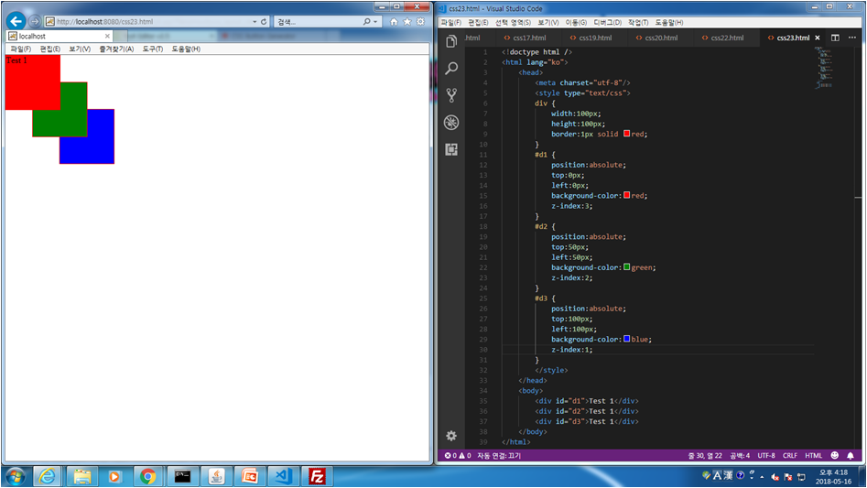The height and width of the screenshot is (488, 867).
Task: Open the Manage gear in VS Code
Action: coord(451,436)
